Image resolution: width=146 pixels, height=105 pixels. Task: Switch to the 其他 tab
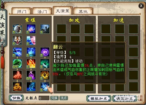[83, 11]
